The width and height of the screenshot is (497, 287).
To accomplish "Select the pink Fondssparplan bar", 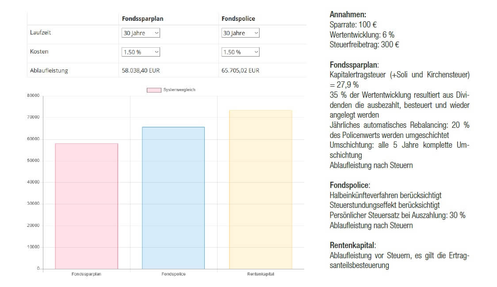I will tap(87, 206).
